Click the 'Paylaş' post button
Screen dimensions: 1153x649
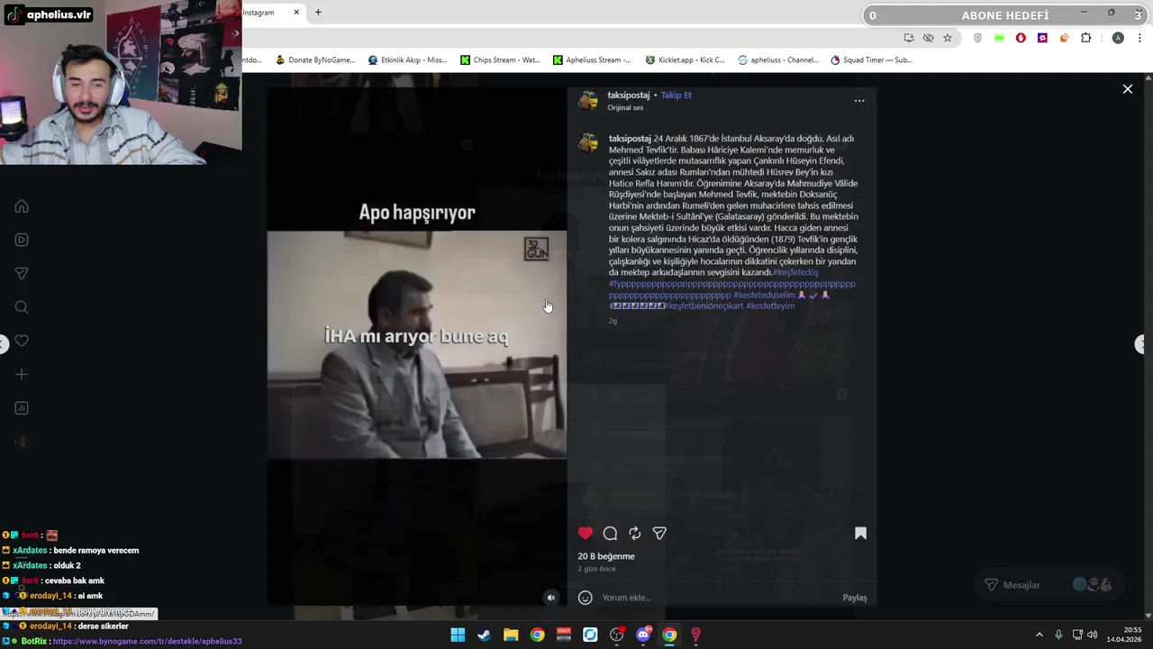pos(855,598)
